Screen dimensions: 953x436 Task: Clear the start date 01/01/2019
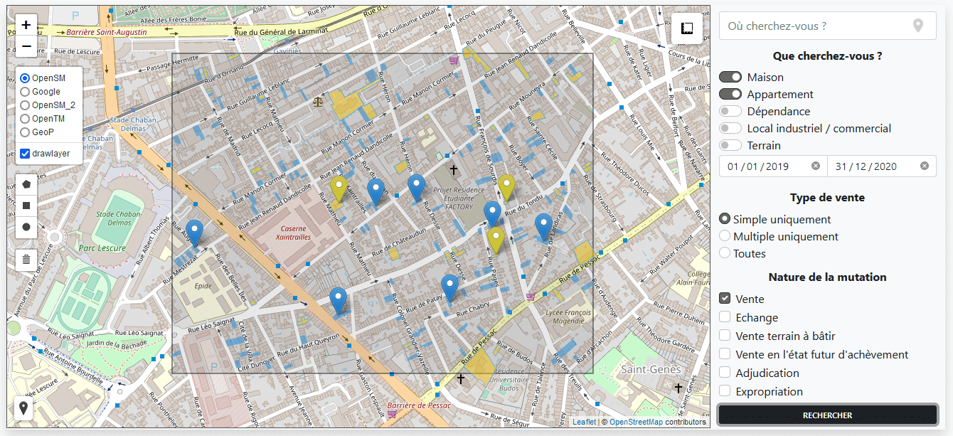[816, 166]
